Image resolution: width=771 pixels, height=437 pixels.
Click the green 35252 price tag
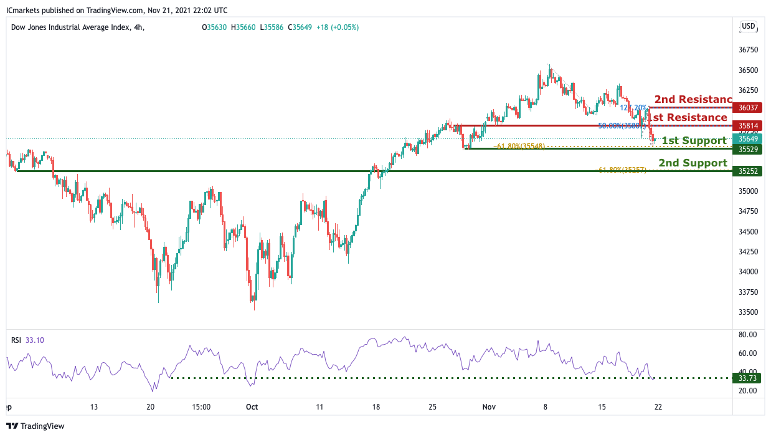coord(748,171)
